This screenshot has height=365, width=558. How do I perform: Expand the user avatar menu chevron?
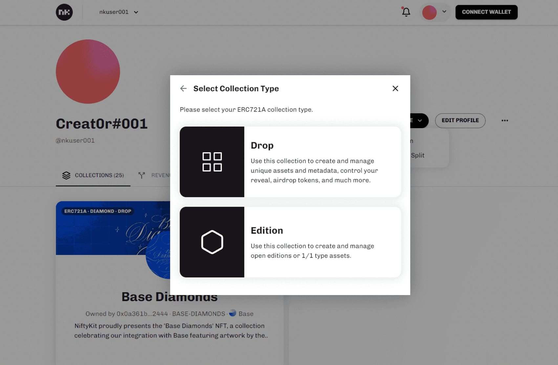coord(444,11)
